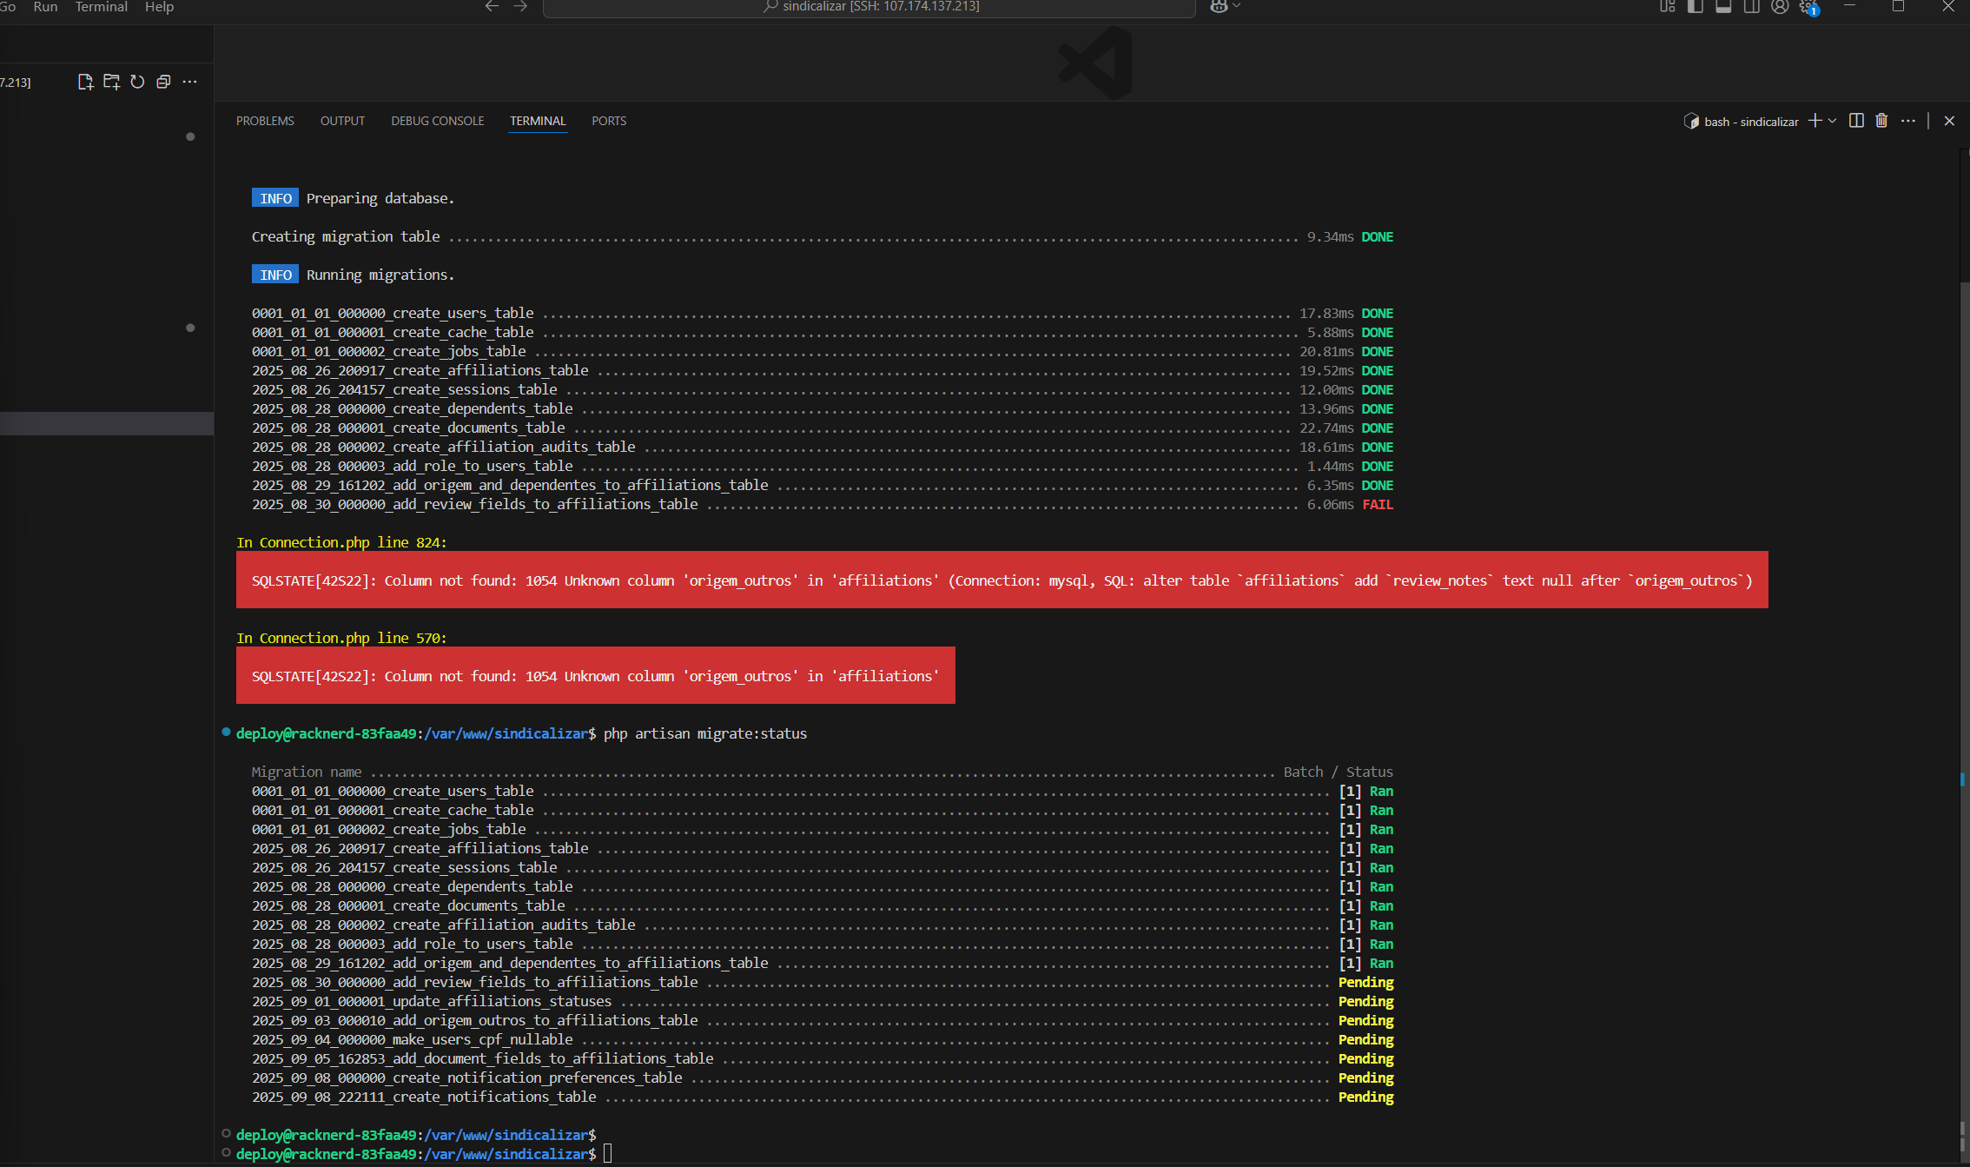This screenshot has height=1167, width=1970.
Task: Open the Manage gear with update badge
Action: (1808, 7)
